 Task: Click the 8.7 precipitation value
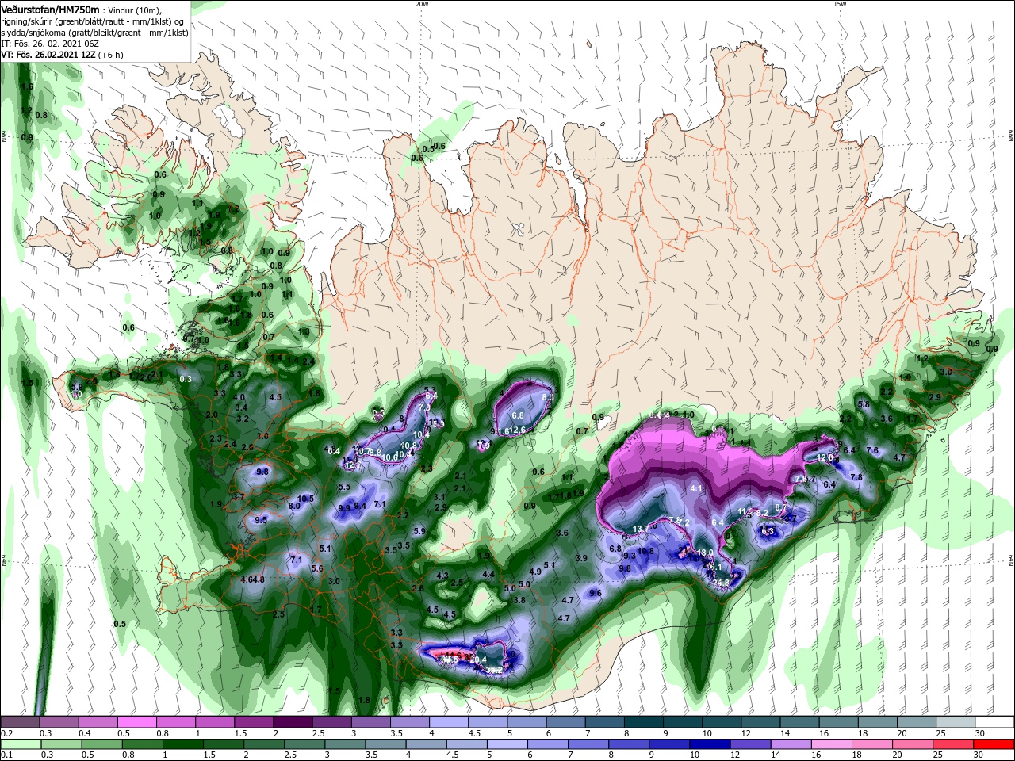[x=781, y=507]
